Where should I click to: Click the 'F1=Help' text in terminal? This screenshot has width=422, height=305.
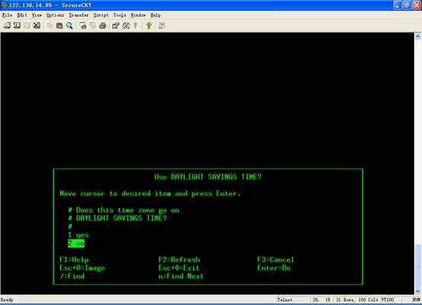(x=74, y=260)
